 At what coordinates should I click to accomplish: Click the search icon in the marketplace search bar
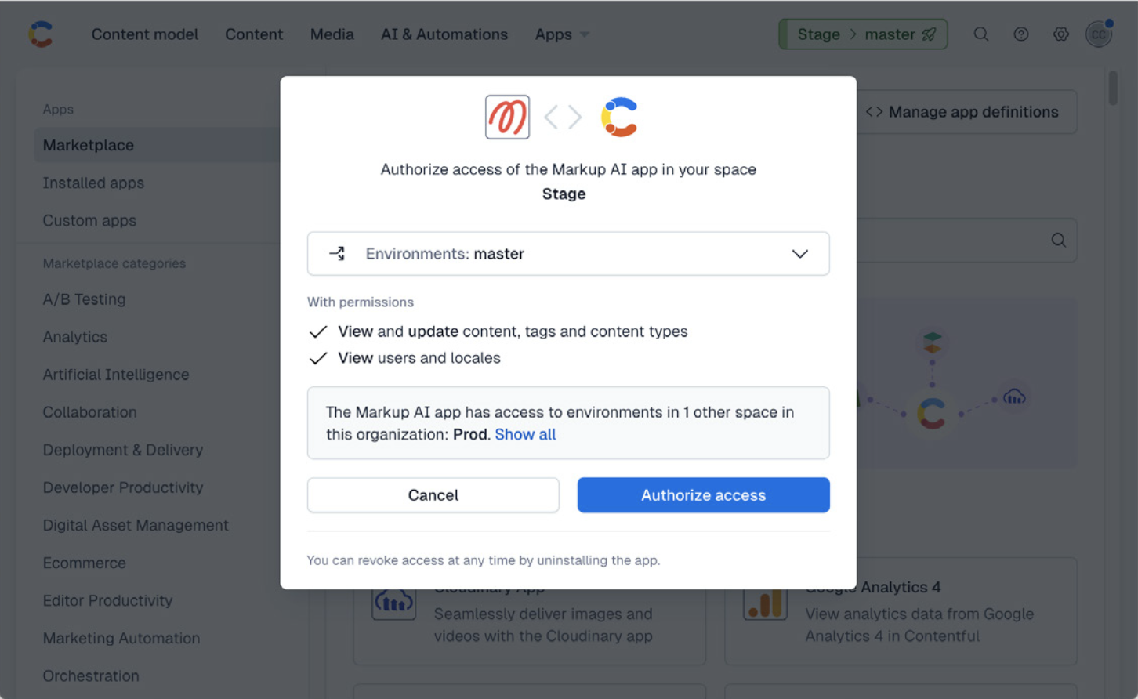(x=1058, y=241)
